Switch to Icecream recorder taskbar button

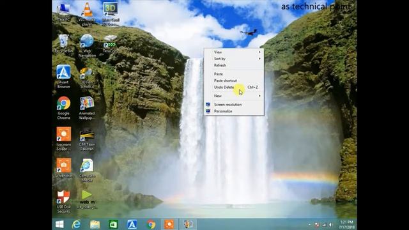pos(169,224)
